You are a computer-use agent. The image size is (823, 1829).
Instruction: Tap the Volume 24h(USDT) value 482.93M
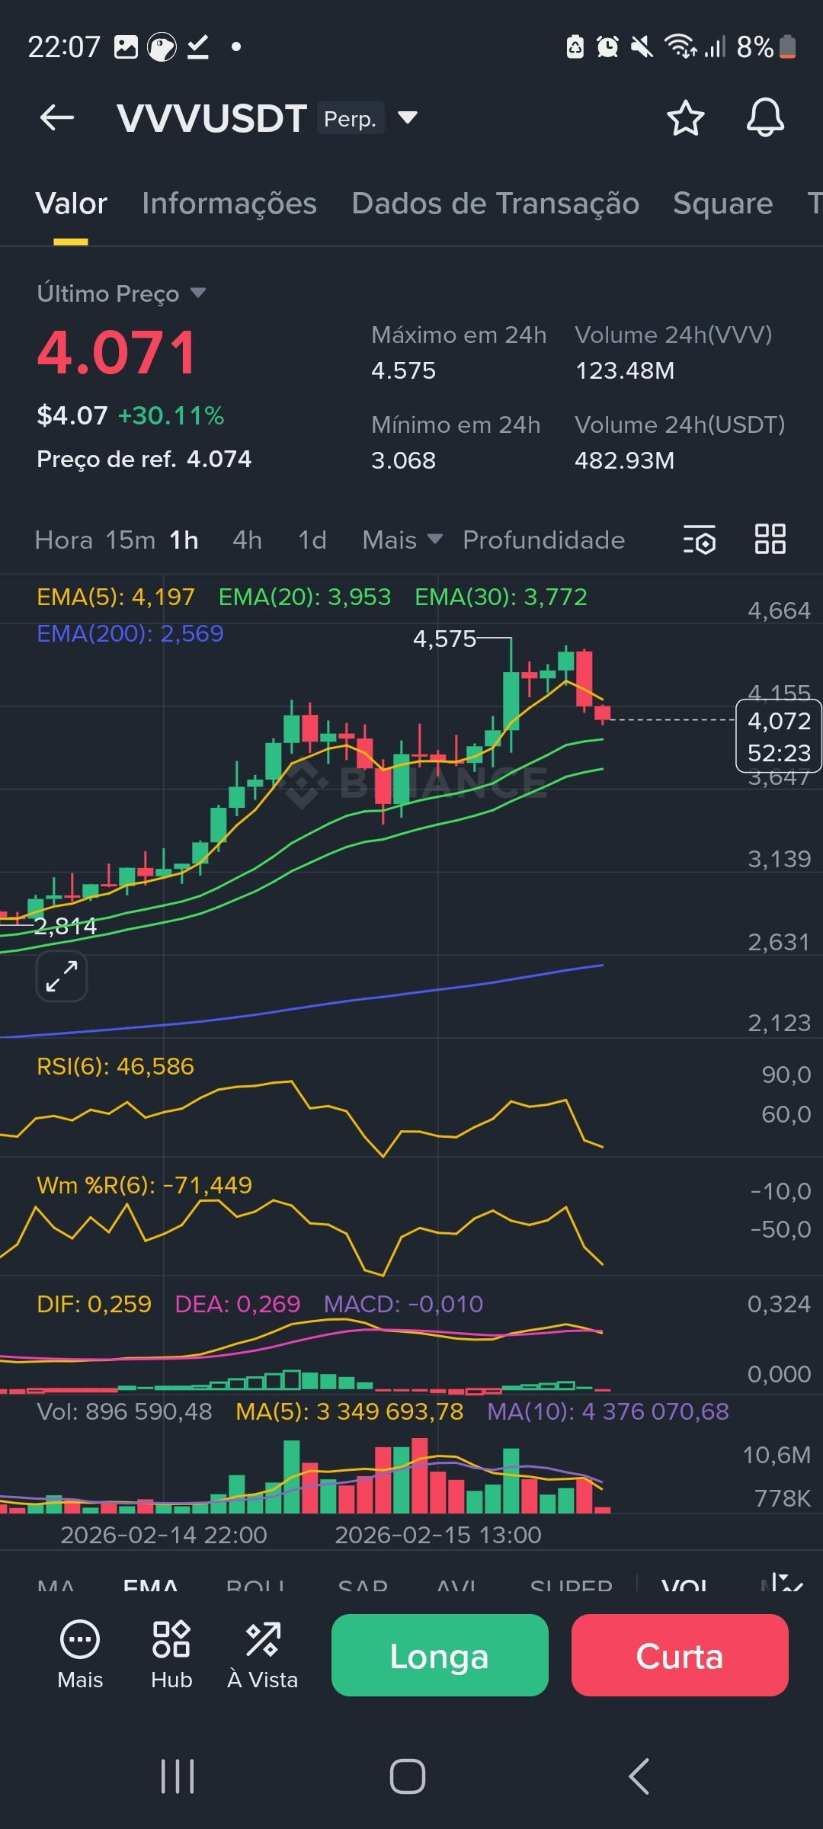pos(625,460)
